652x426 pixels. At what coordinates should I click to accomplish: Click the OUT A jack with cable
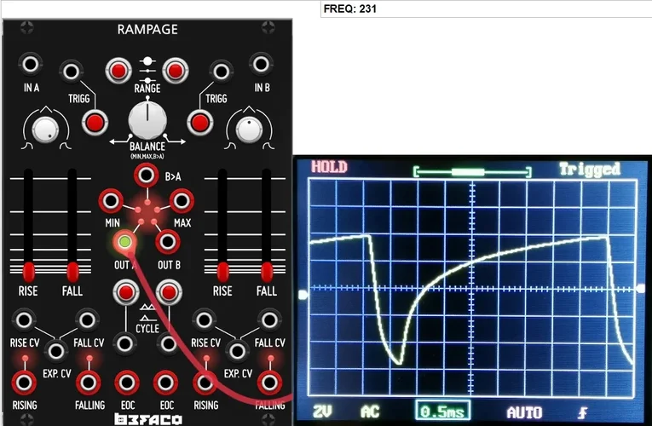[124, 241]
